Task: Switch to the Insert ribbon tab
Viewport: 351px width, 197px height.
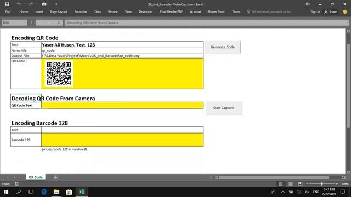Action: pyautogui.click(x=39, y=12)
